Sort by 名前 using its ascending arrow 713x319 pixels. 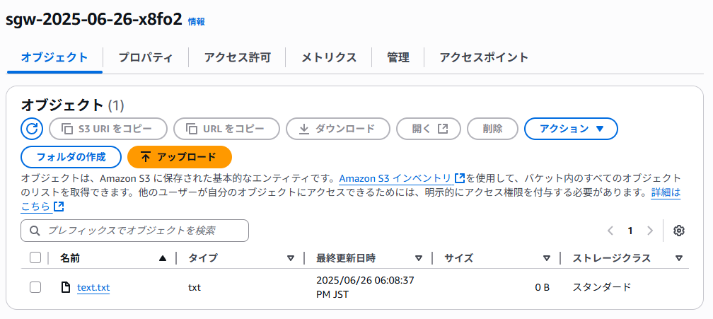coord(163,259)
